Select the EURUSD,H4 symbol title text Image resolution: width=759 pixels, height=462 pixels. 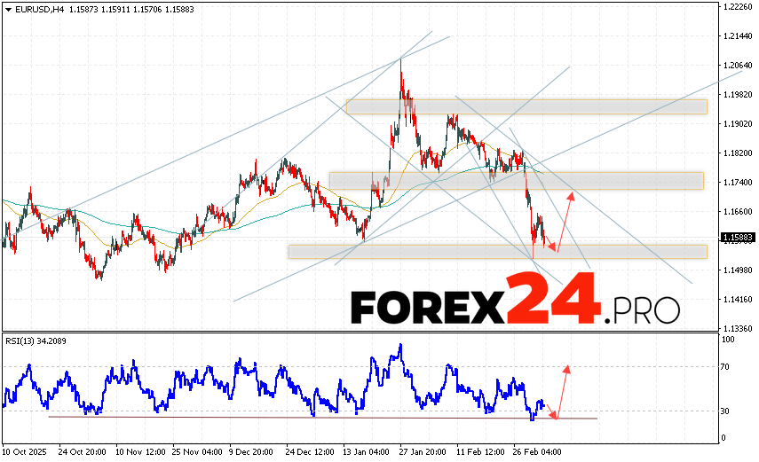coord(42,9)
